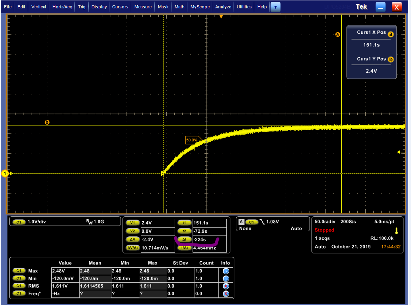
Task: Open the Analyze menu
Action: [223, 7]
